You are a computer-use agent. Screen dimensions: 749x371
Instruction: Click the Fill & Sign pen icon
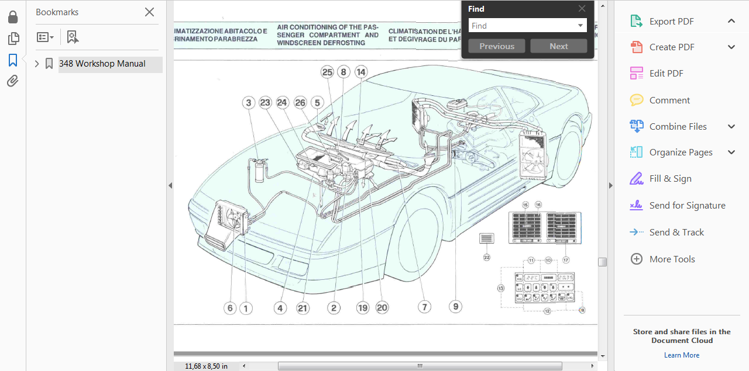636,179
